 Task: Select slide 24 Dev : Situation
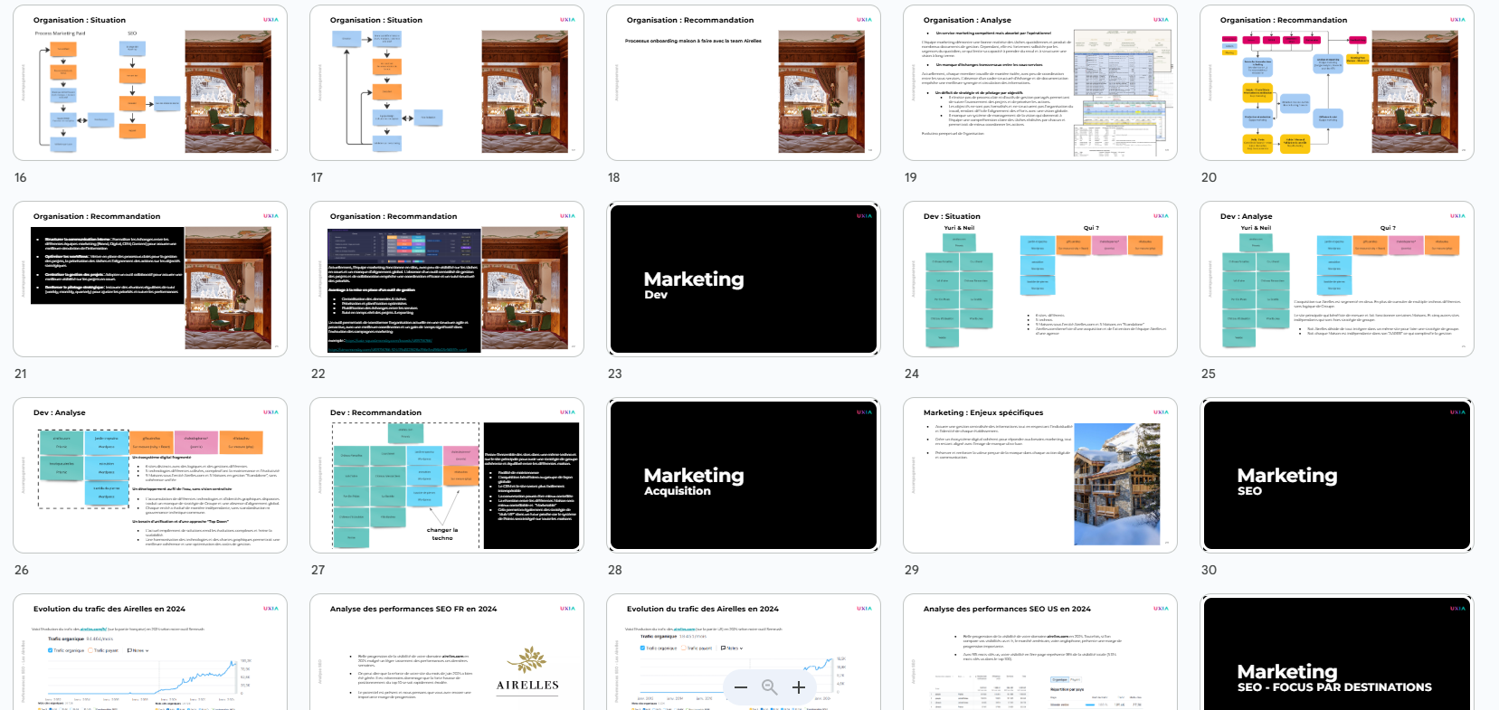click(x=1040, y=279)
